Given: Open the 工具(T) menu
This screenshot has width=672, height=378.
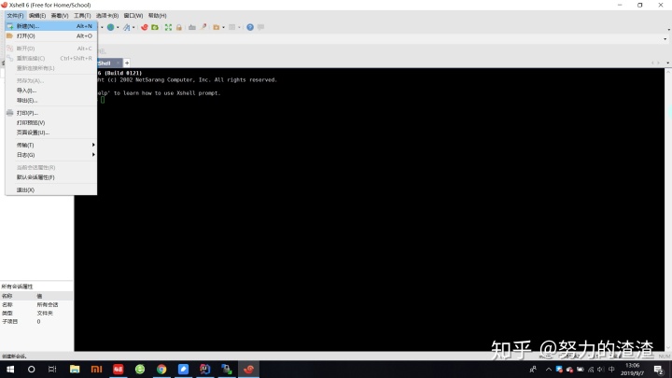Looking at the screenshot, I should 82,16.
